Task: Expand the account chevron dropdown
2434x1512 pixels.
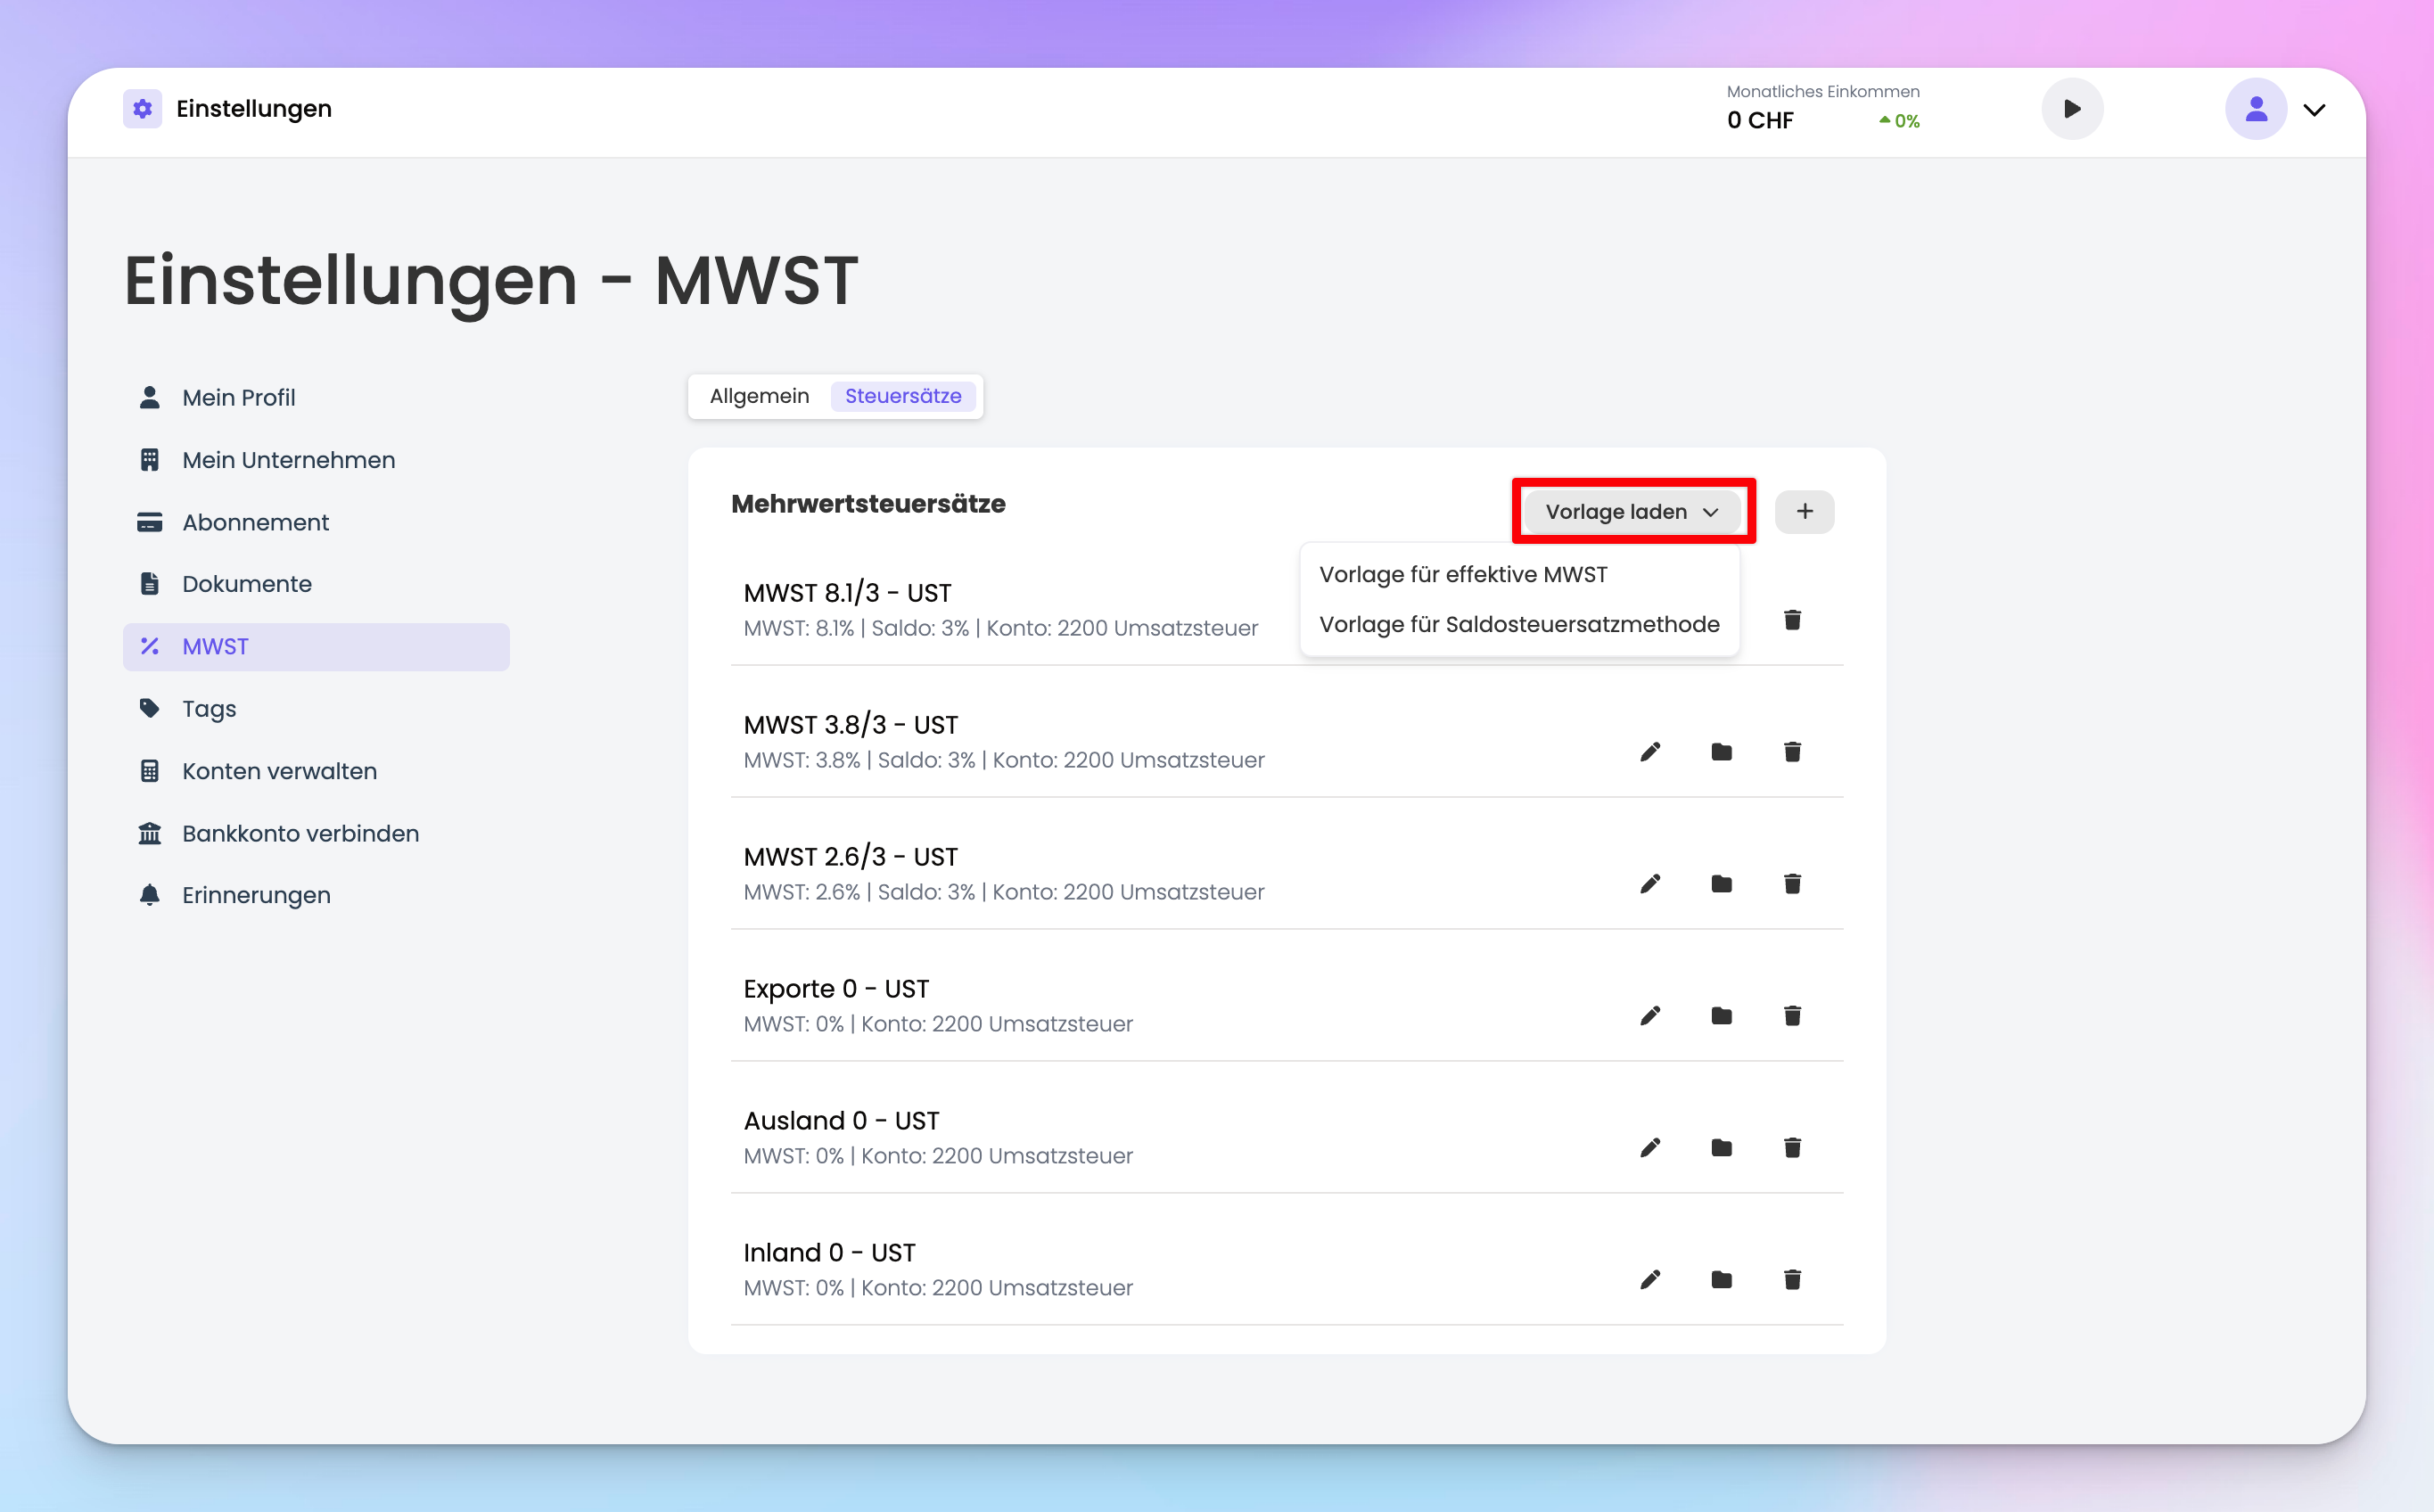Action: pyautogui.click(x=2314, y=110)
